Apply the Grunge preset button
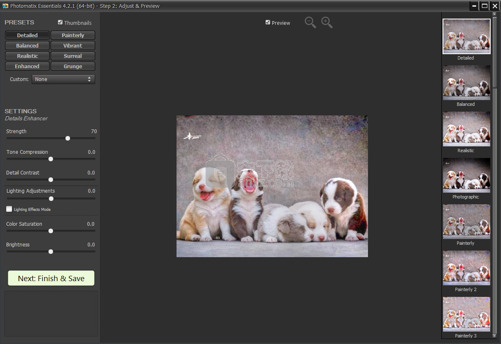Viewport: 501px width, 344px height. (73, 66)
